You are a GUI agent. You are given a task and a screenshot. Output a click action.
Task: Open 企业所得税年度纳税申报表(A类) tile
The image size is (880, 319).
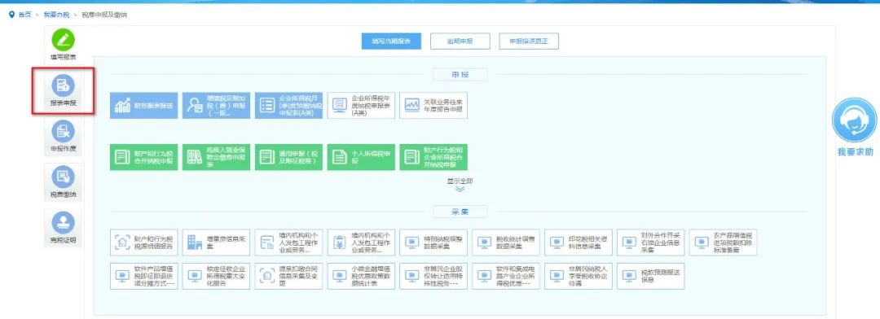click(x=361, y=106)
